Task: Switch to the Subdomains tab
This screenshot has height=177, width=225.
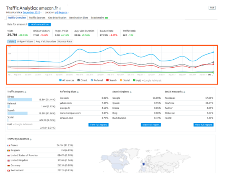Action: point(98,18)
